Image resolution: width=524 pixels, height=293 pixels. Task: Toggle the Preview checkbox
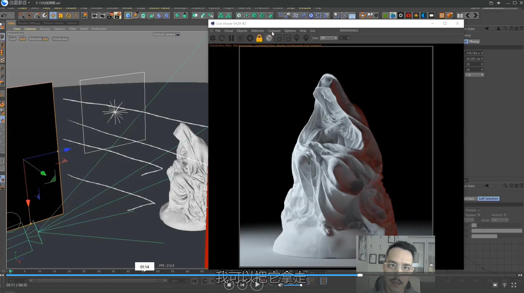tap(479, 210)
